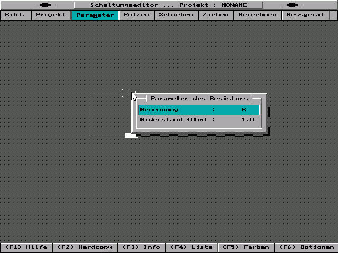The image size is (338, 253).
Task: Open the Messgerät menu
Action: pyautogui.click(x=305, y=15)
